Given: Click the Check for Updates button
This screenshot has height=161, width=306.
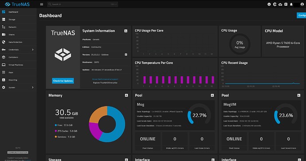Looking at the screenshot, I should tap(63, 81).
